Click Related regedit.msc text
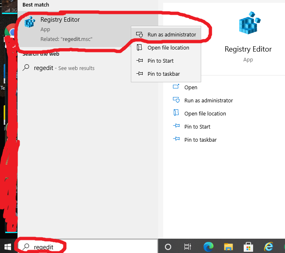This screenshot has height=253, width=285. coord(66,39)
